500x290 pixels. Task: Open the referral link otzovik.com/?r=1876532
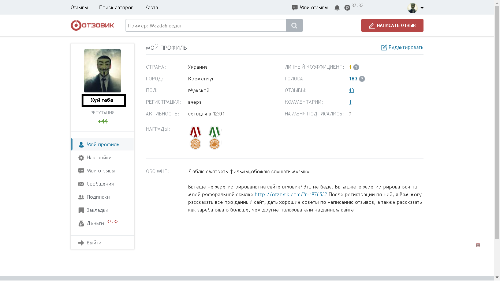pos(291,195)
